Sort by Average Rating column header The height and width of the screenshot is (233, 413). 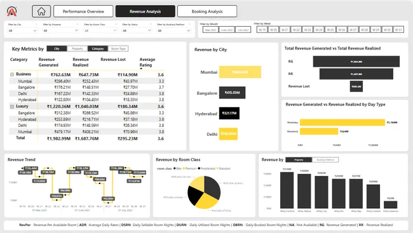pos(147,62)
